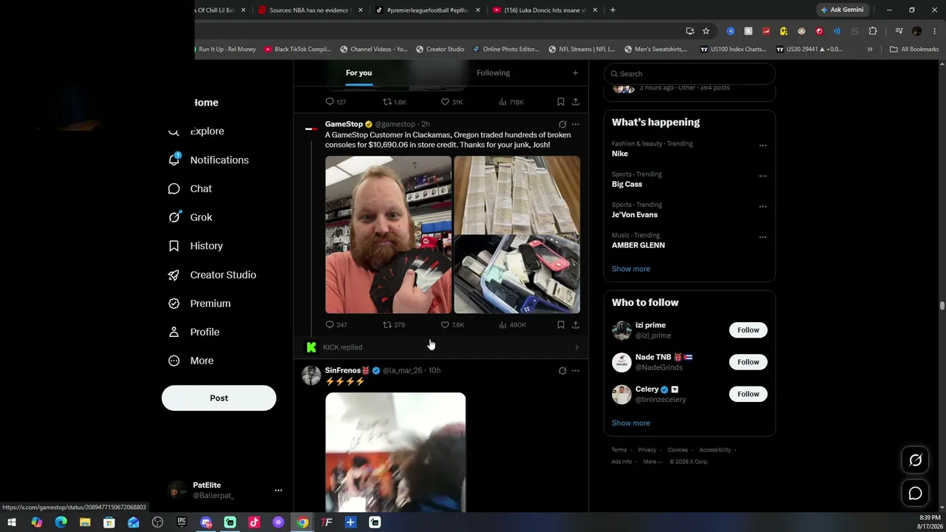Open the floating messages button
The width and height of the screenshot is (946, 532).
pos(915,493)
